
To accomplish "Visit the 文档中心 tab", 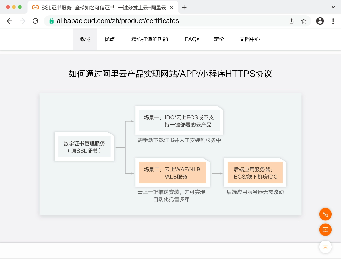I will [250, 39].
